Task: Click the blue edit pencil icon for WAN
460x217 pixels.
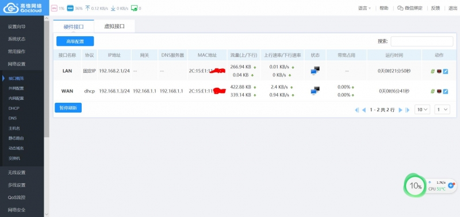Action: [445, 91]
